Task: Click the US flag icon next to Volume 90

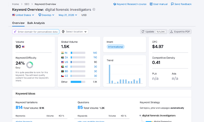Action: point(23,47)
